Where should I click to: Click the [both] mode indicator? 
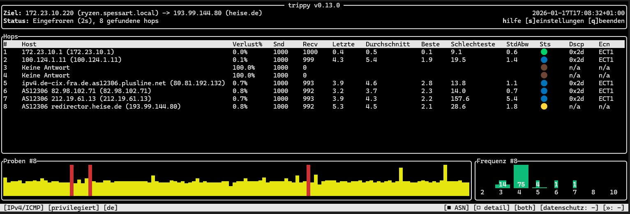point(525,208)
